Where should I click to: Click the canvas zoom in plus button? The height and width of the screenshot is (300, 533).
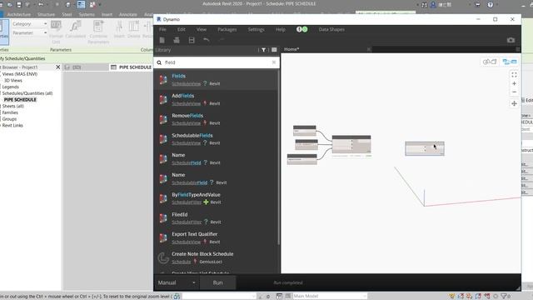514,83
